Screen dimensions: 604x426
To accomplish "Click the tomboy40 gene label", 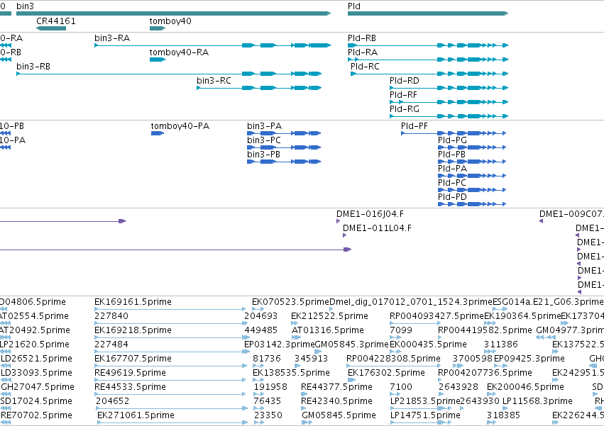I will (x=170, y=21).
